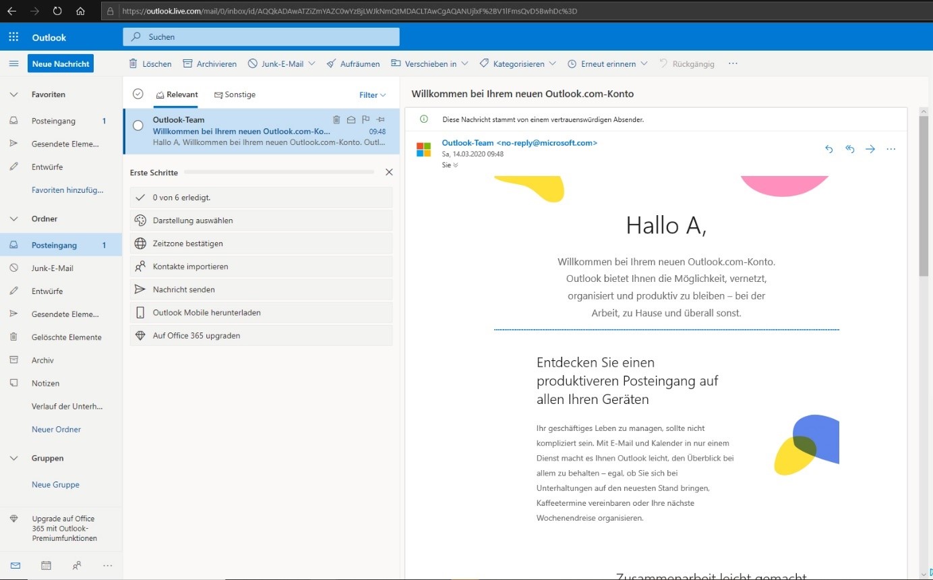Toggle the hamburger navigation menu

[13, 63]
